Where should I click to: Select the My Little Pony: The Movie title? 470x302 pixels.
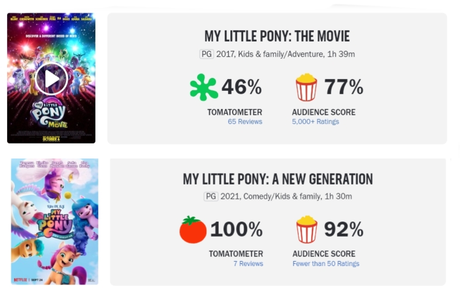point(277,37)
